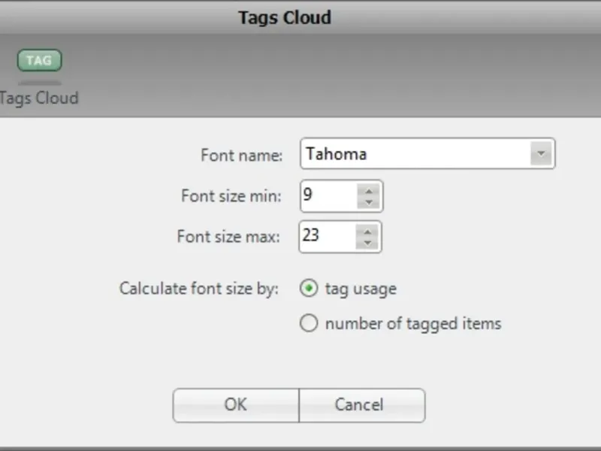The height and width of the screenshot is (451, 601).
Task: Select the tag usage radio button
Action: pyautogui.click(x=309, y=288)
